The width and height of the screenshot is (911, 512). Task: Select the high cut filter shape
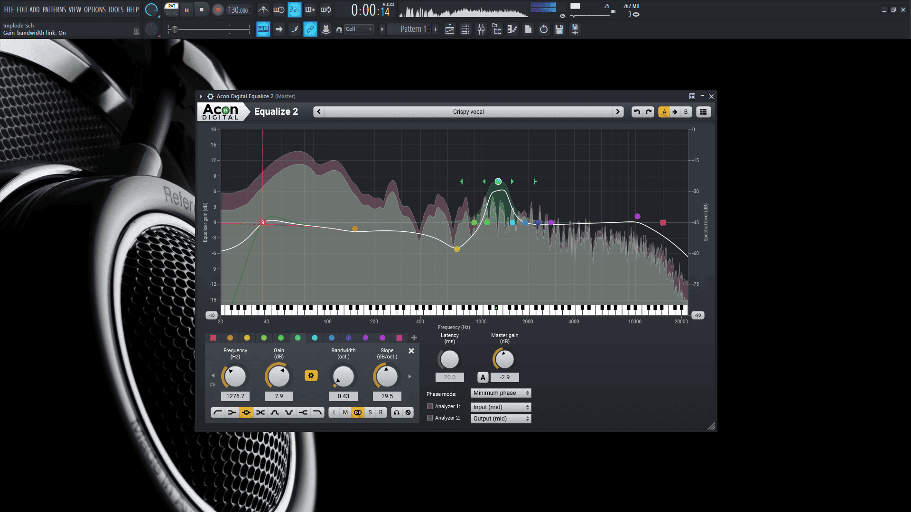point(317,412)
